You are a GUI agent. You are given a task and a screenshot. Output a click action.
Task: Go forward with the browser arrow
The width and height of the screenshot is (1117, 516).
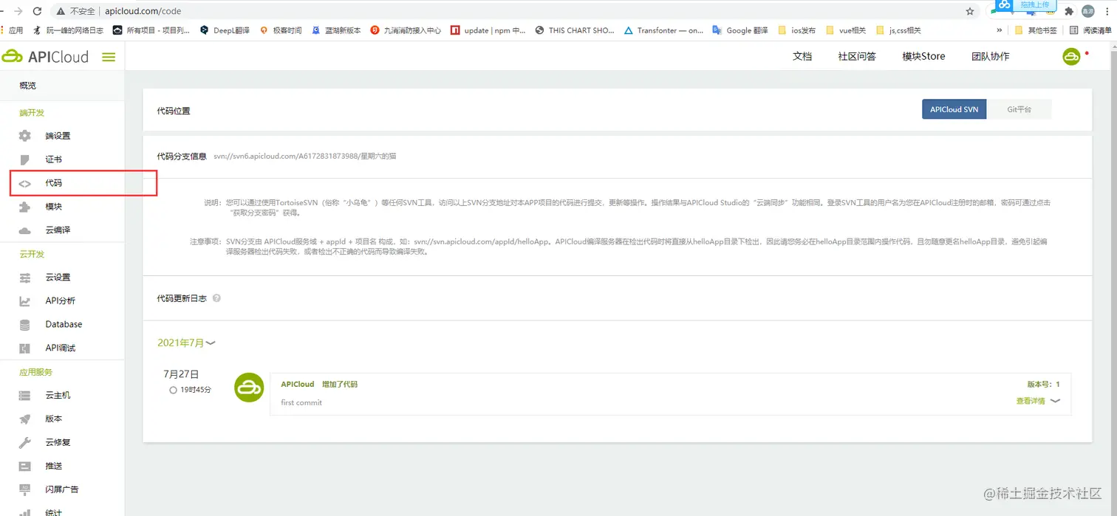[x=18, y=11]
